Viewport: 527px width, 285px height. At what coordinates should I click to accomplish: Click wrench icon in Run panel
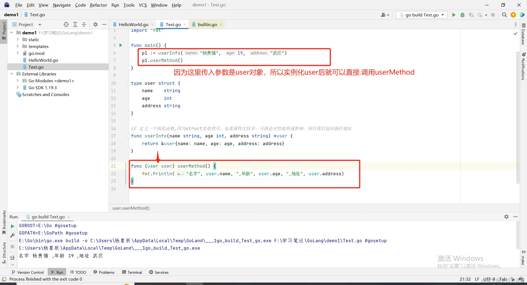coord(12,235)
